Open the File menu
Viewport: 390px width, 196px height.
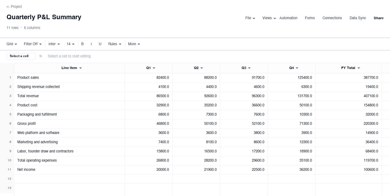[x=250, y=18]
